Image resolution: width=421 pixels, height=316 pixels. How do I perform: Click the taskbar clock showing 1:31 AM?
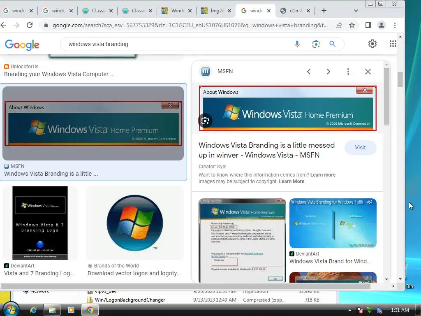[400, 310]
